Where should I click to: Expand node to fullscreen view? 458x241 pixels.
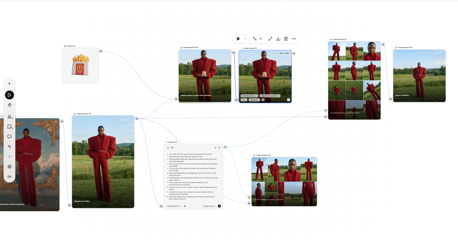pyautogui.click(x=270, y=39)
